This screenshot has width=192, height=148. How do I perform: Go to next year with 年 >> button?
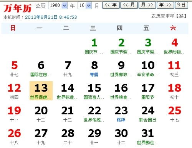(x=165, y=5)
